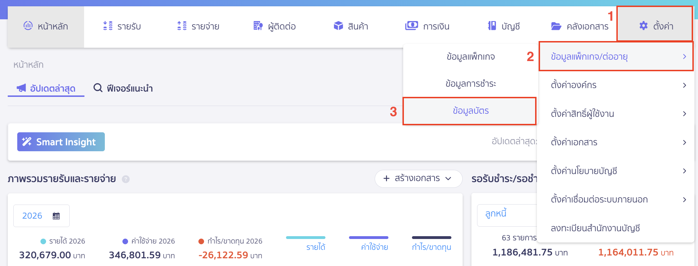Click the dashboard icon beside หน้าหลัก
698x266 pixels.
click(x=28, y=26)
